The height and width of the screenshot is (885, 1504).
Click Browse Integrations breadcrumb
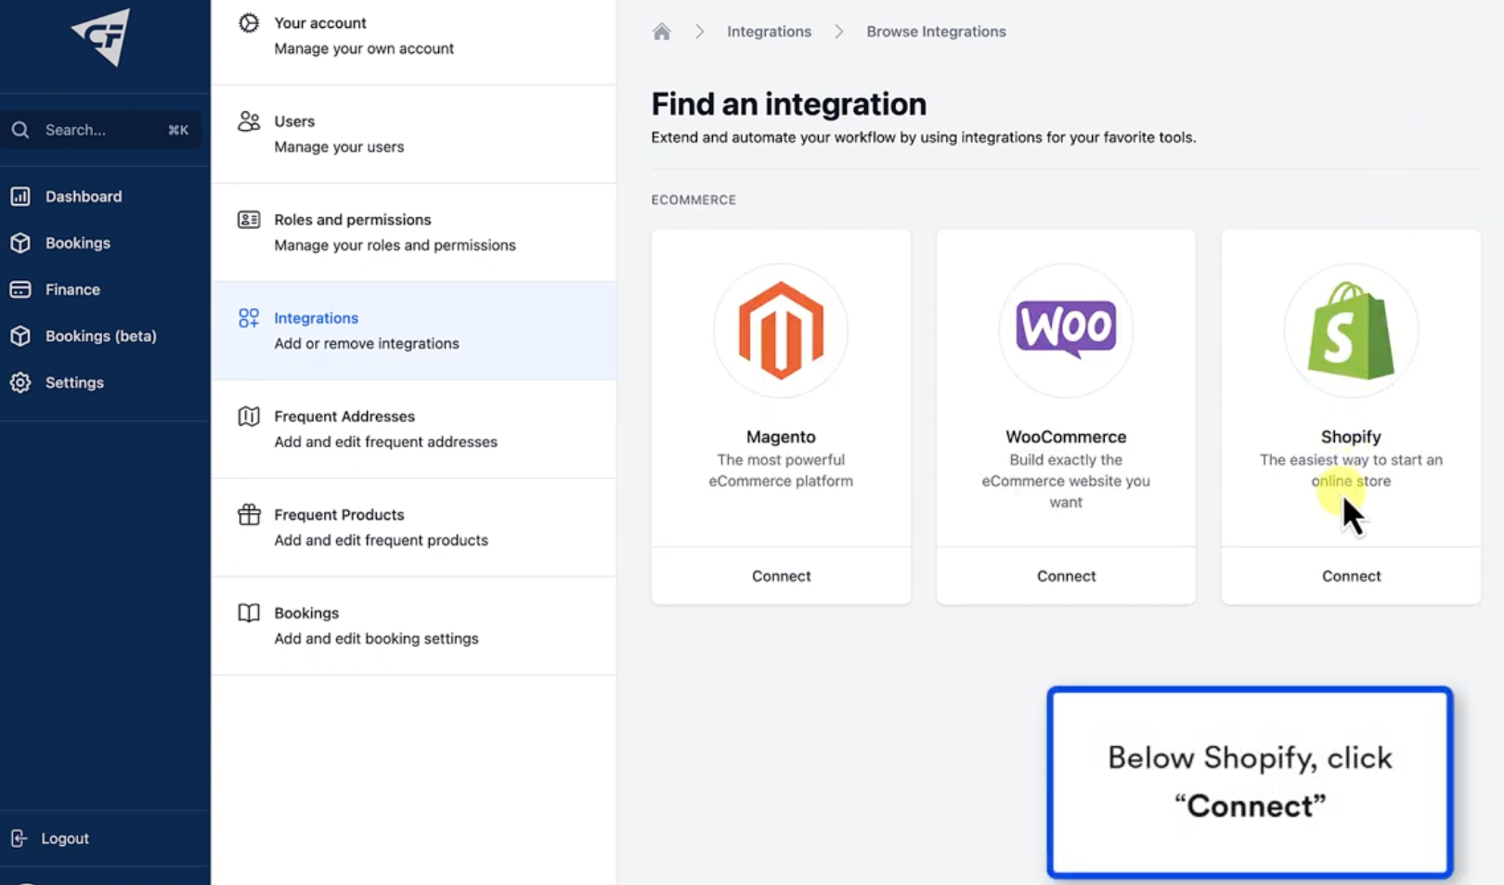point(936,32)
